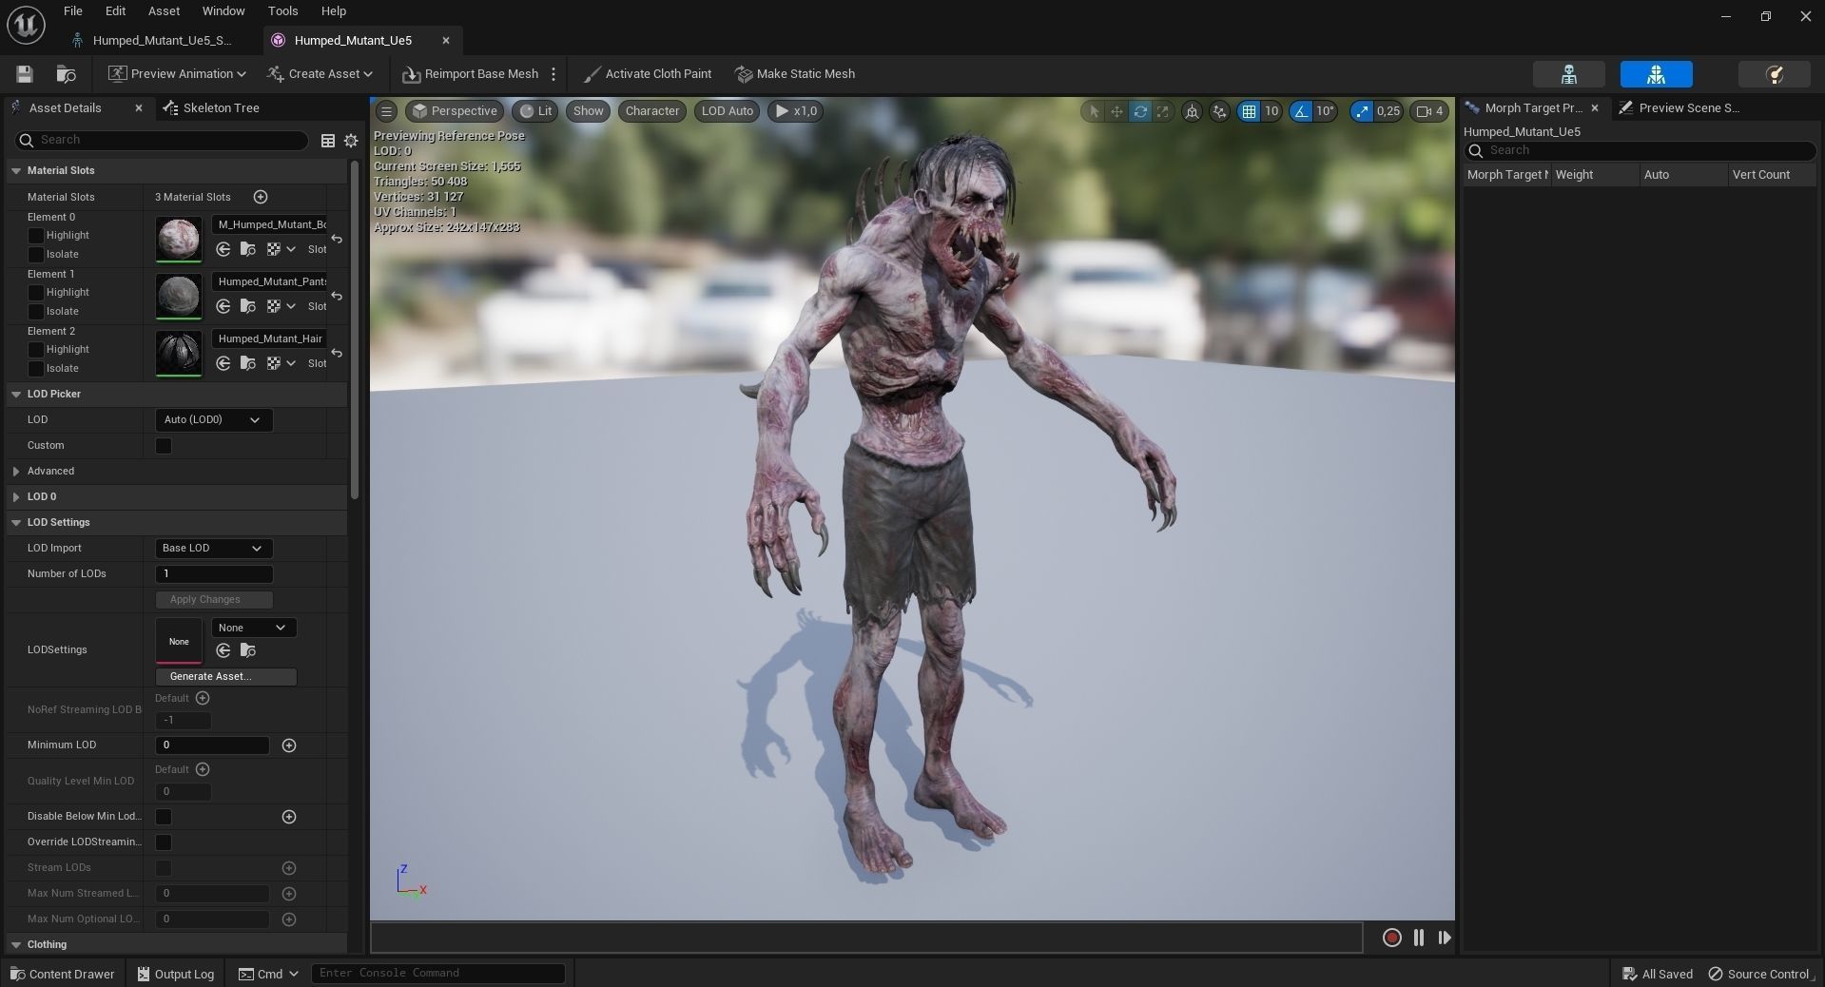Viewport: 1825px width, 987px height.
Task: Click the Morph Target search field
Action: [x=1640, y=151]
